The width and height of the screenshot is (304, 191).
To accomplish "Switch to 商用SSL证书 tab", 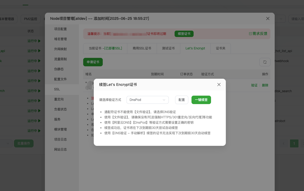I will (x=142, y=48).
